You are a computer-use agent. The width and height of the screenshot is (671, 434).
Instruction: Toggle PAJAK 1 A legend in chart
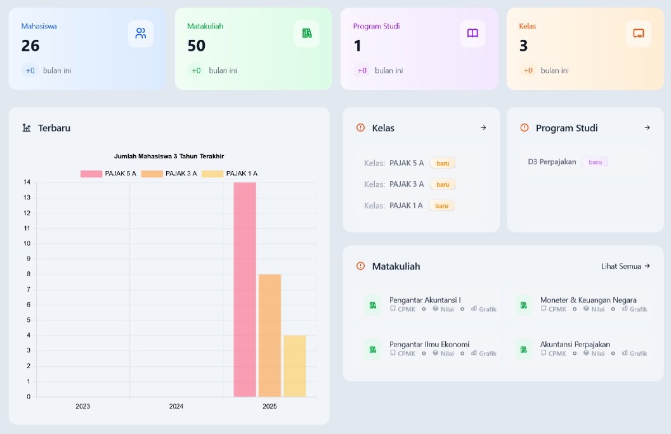(x=230, y=174)
